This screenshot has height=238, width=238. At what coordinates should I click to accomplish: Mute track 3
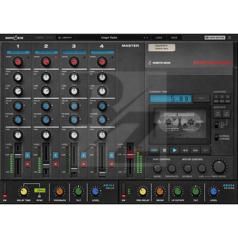pos(84,164)
